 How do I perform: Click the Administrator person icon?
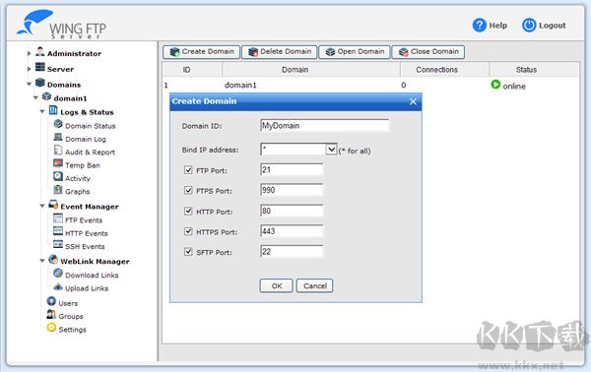tap(40, 52)
